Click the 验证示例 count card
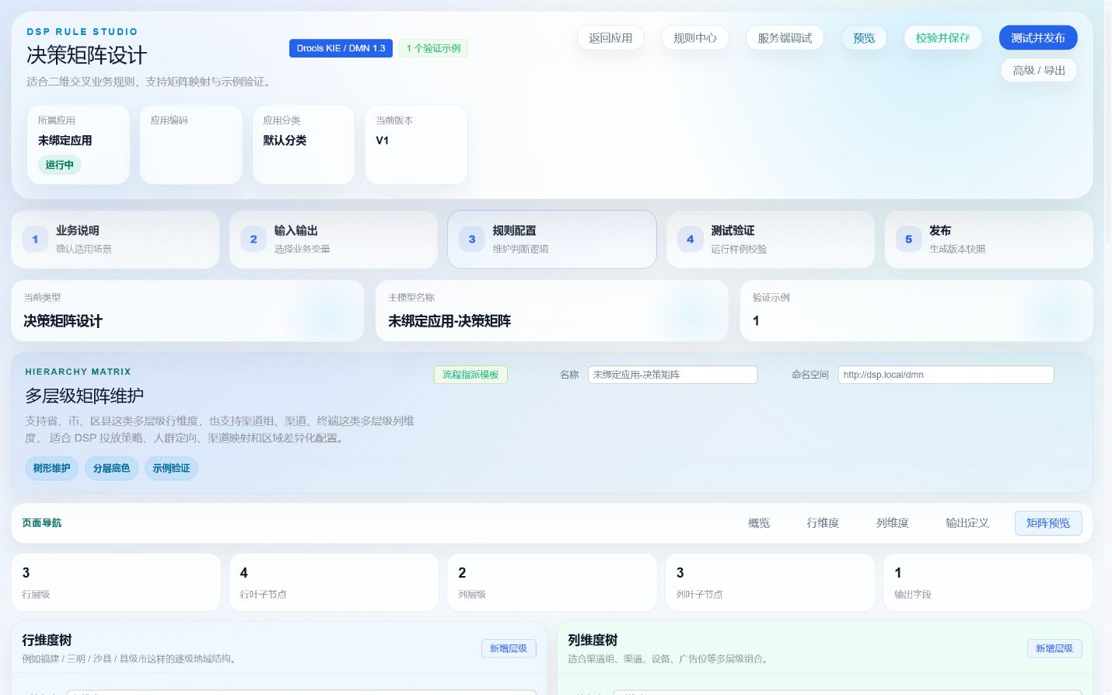Screen dimensions: 1112x695 [916, 311]
